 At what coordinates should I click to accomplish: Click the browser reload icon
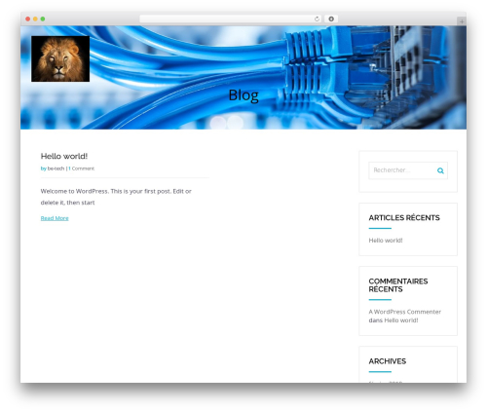click(317, 19)
